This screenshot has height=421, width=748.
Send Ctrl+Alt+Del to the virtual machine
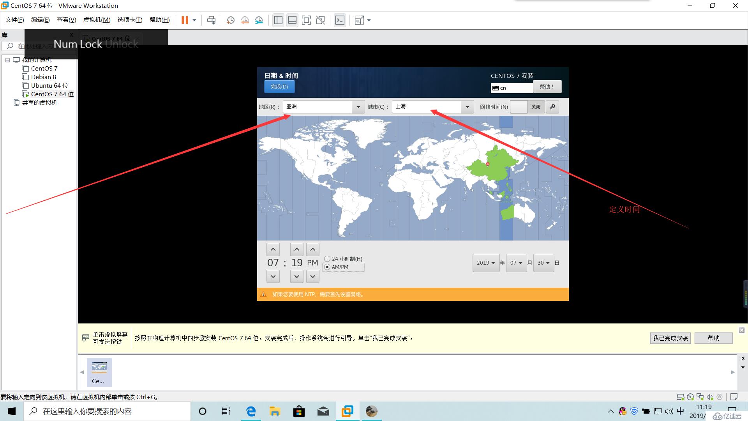pyautogui.click(x=211, y=20)
